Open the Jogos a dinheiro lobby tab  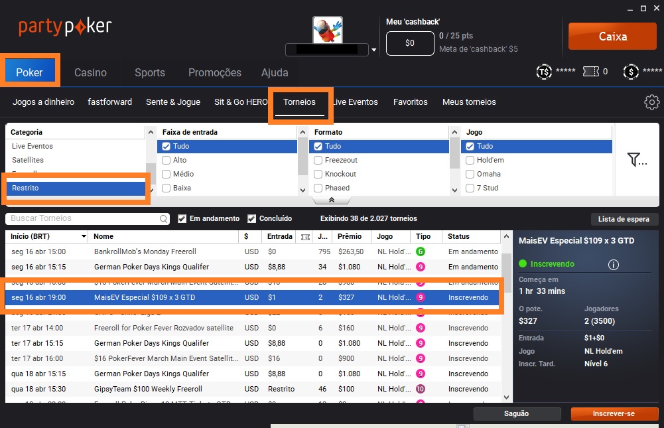tap(43, 102)
